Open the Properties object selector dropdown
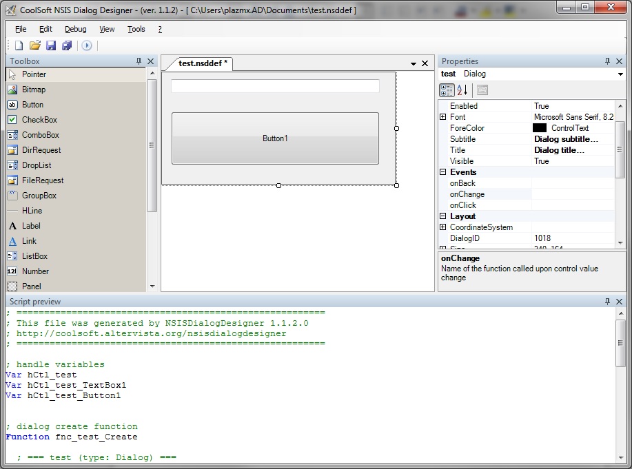This screenshot has width=632, height=469. pyautogui.click(x=620, y=74)
